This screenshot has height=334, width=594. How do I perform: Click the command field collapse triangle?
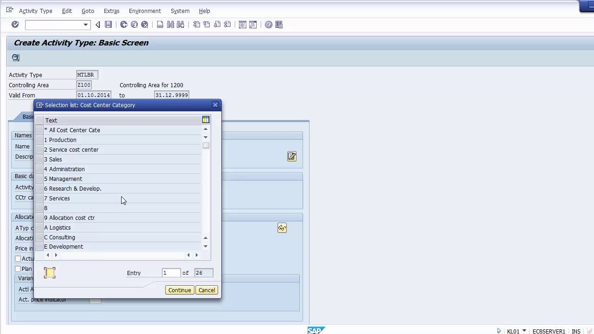[x=97, y=25]
